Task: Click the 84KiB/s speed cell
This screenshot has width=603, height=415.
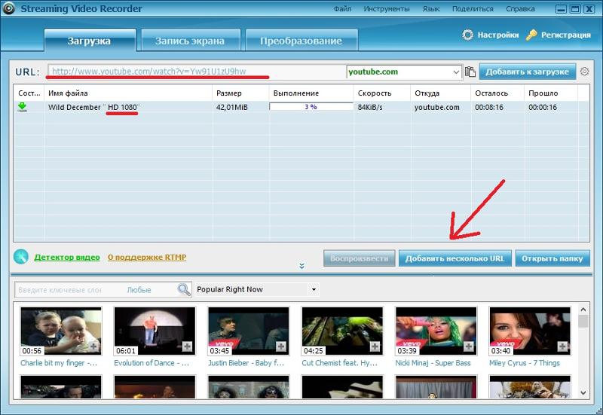Action: [x=370, y=107]
